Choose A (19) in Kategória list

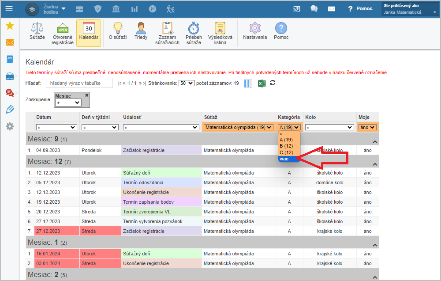pos(289,140)
